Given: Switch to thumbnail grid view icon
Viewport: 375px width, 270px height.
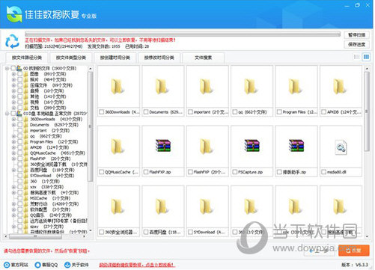Looking at the screenshot, I should (x=366, y=57).
